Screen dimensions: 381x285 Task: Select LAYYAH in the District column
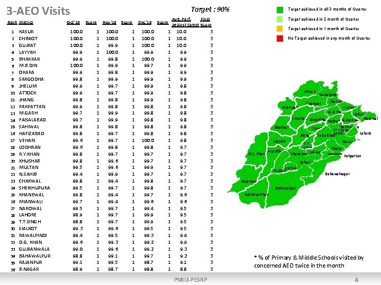pyautogui.click(x=27, y=52)
